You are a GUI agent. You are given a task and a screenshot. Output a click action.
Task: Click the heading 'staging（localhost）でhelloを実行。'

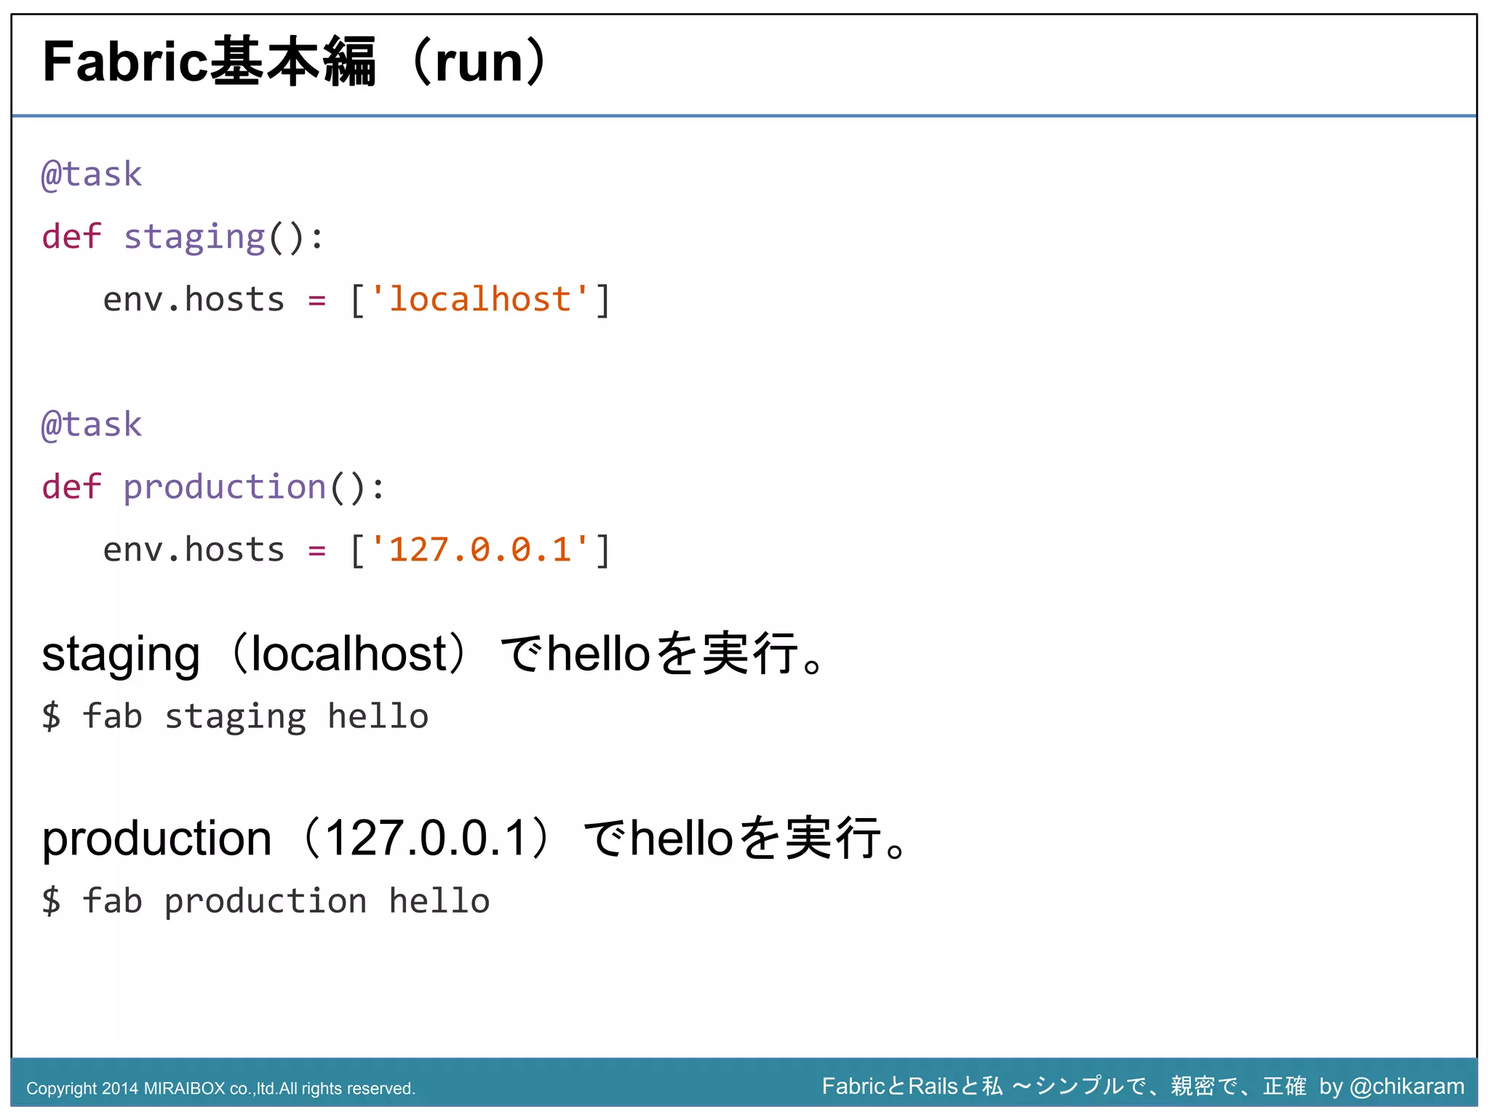coord(434,653)
